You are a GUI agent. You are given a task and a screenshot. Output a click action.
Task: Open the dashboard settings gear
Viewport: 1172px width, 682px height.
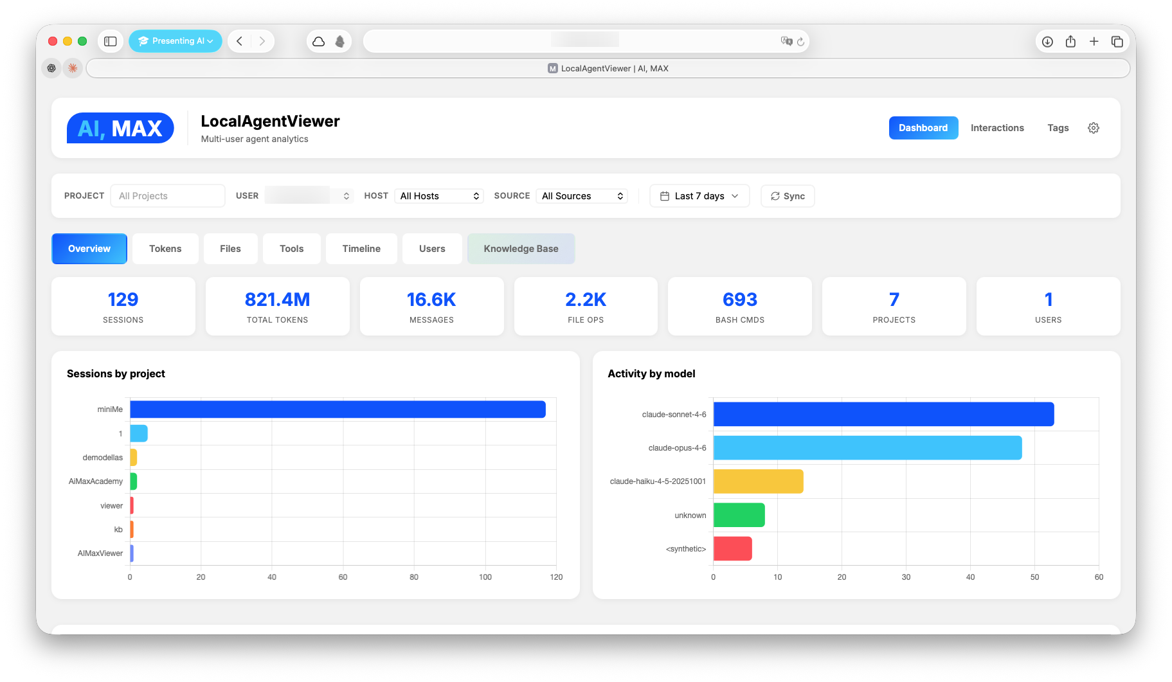click(1094, 127)
